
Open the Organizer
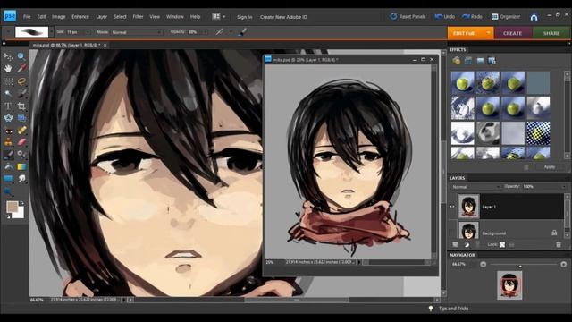(x=506, y=17)
